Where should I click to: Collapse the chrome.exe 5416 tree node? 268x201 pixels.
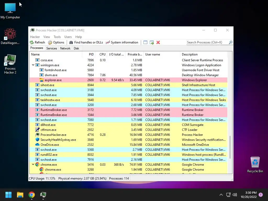[x=33, y=164]
